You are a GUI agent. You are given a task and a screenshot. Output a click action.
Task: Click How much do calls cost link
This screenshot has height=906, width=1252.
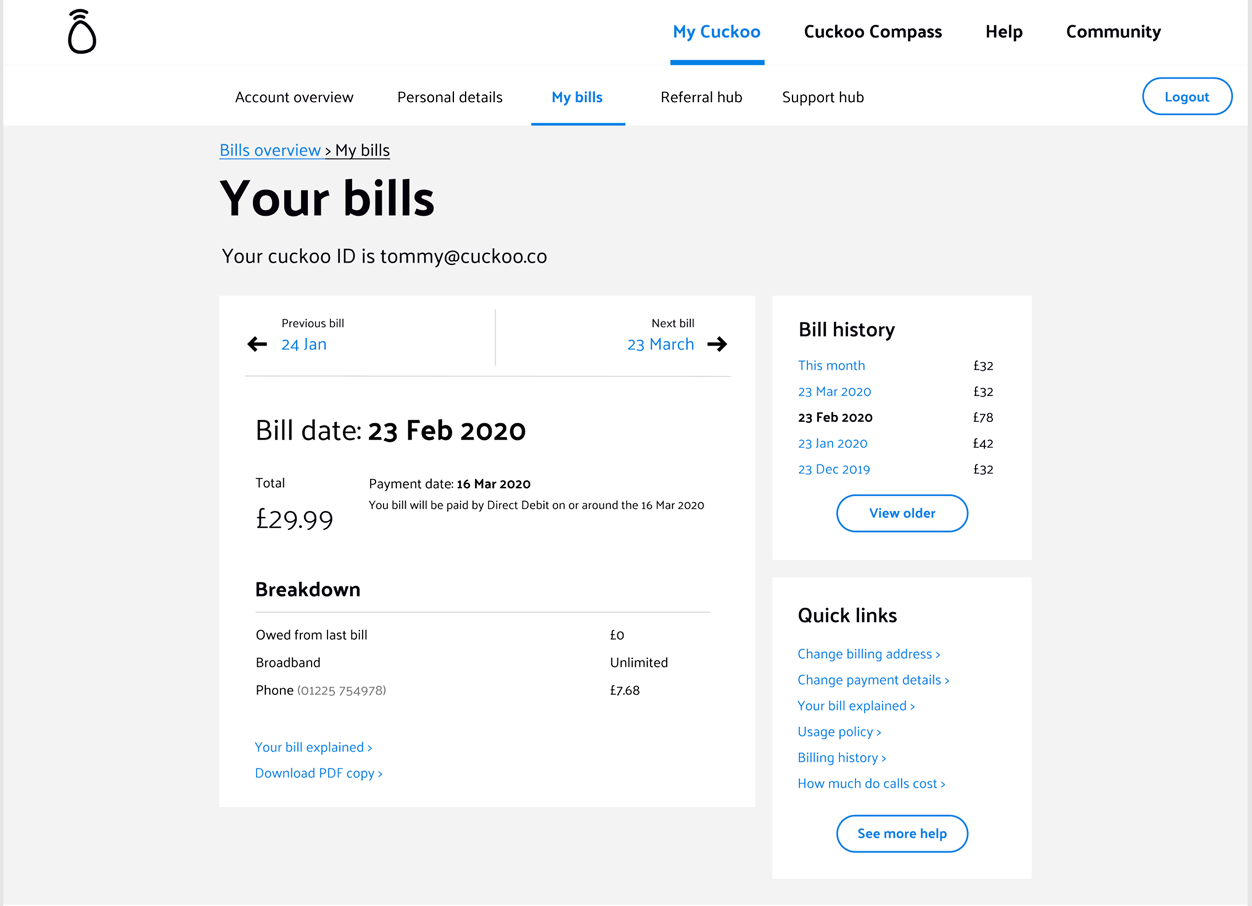(870, 783)
